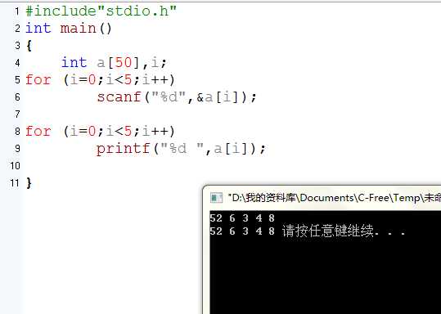Click the 'int a[50],i;' declaration line
Image resolution: width=441 pixels, height=314 pixels.
coord(115,63)
